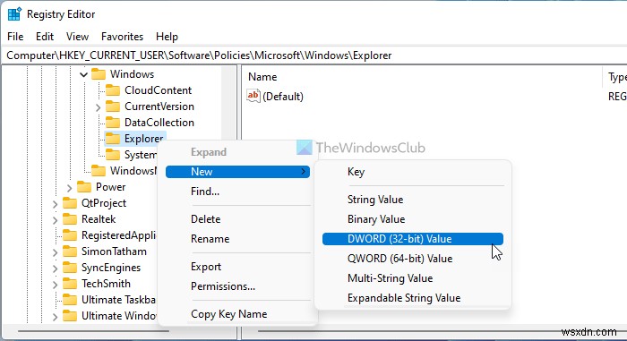This screenshot has width=627, height=341.
Task: Click the registry path address bar
Action: pos(313,55)
